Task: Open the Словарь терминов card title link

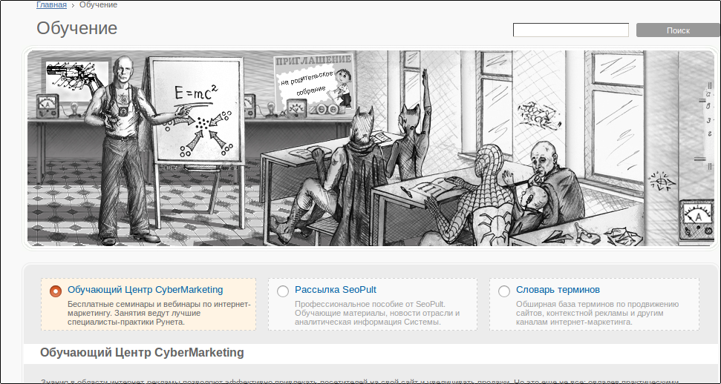Action: [558, 290]
